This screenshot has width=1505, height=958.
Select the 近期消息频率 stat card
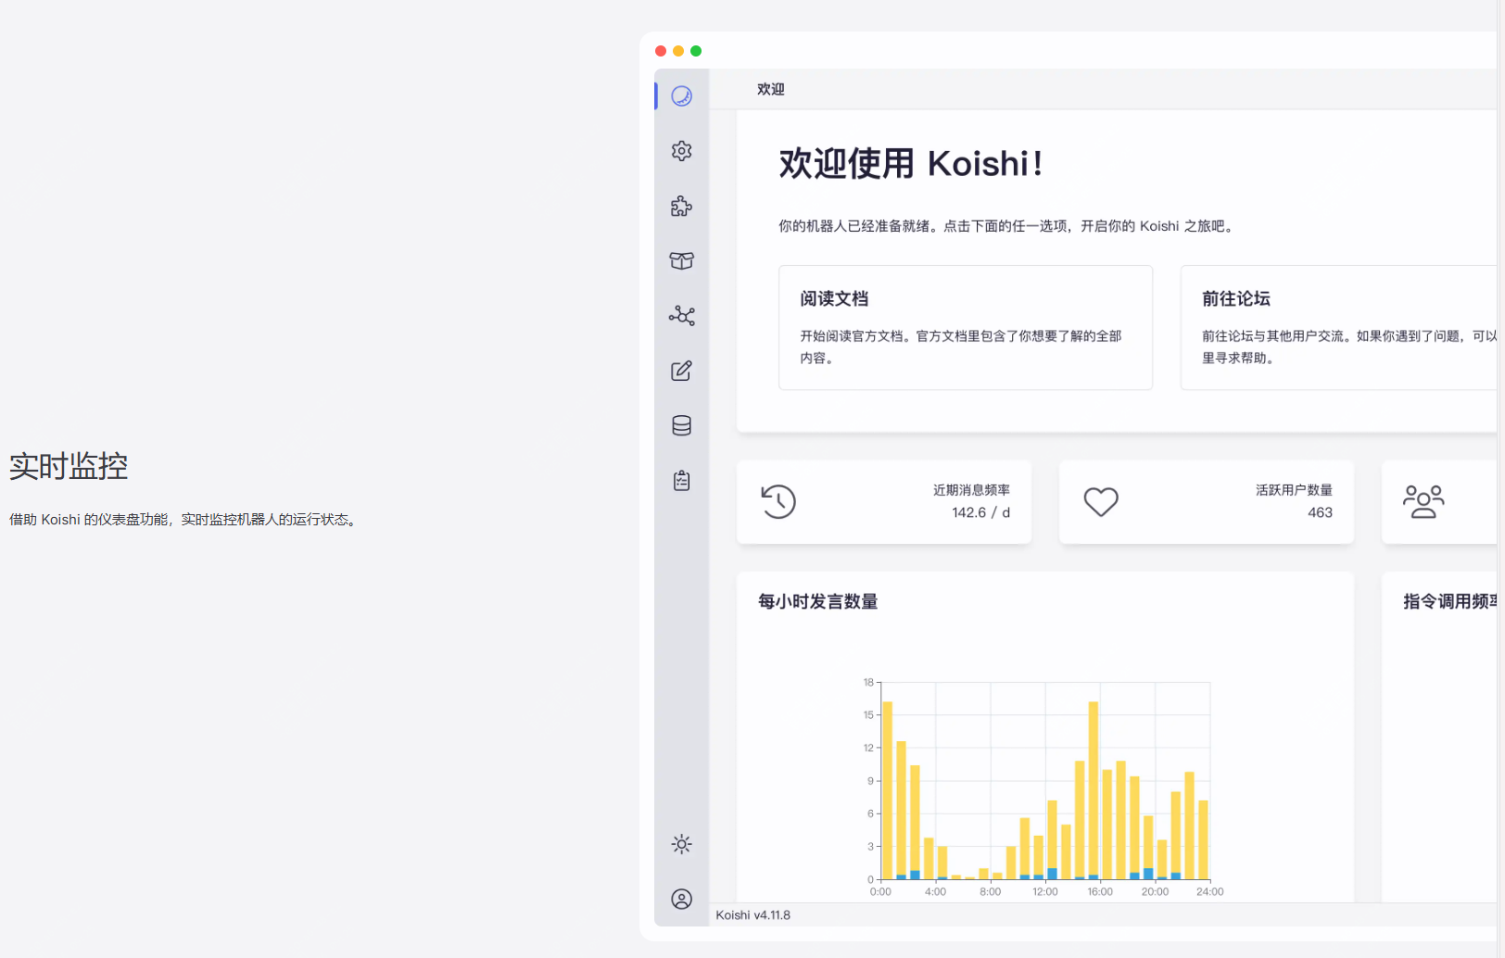tap(883, 501)
